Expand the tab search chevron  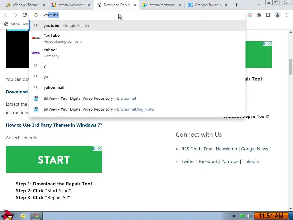(x=259, y=5)
